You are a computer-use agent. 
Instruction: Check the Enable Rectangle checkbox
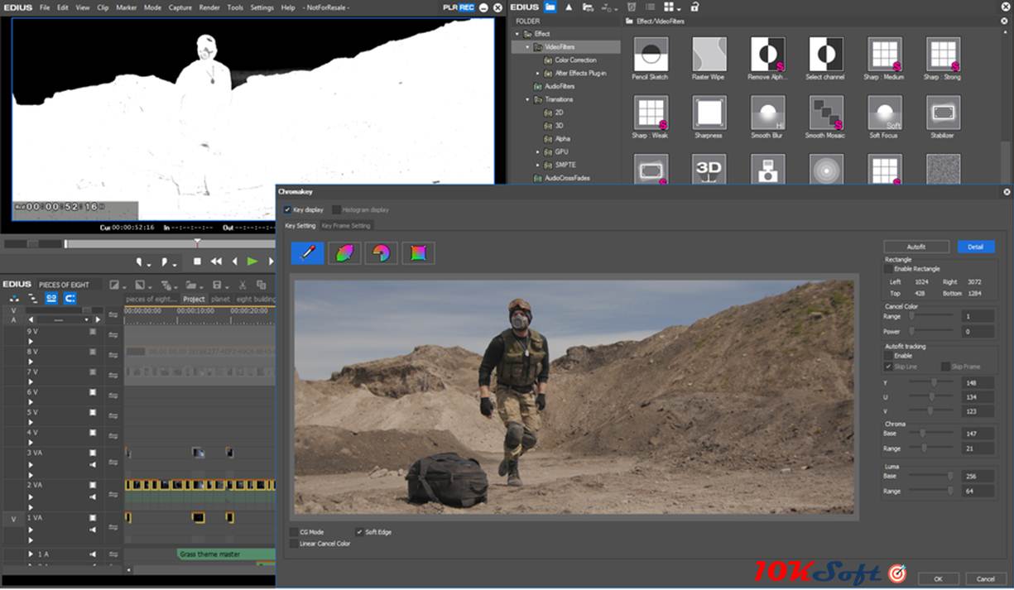point(888,269)
